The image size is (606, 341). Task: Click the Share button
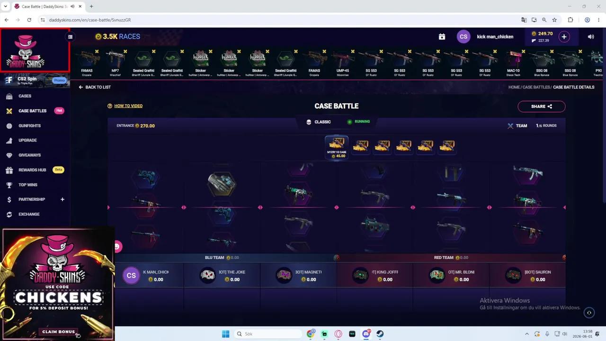click(x=542, y=106)
